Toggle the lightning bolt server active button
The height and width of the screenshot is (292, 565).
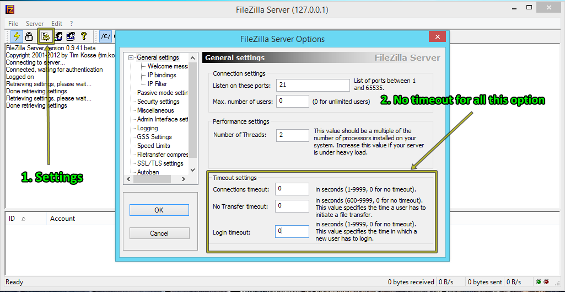point(16,36)
